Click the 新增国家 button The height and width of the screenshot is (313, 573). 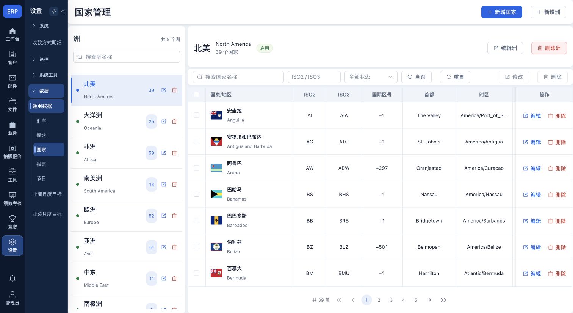click(501, 12)
